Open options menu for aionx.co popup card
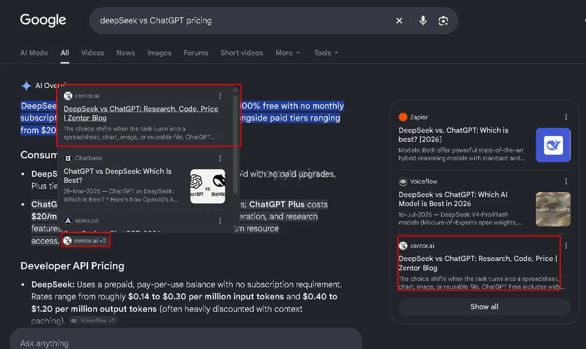The image size is (586, 349). [x=220, y=221]
